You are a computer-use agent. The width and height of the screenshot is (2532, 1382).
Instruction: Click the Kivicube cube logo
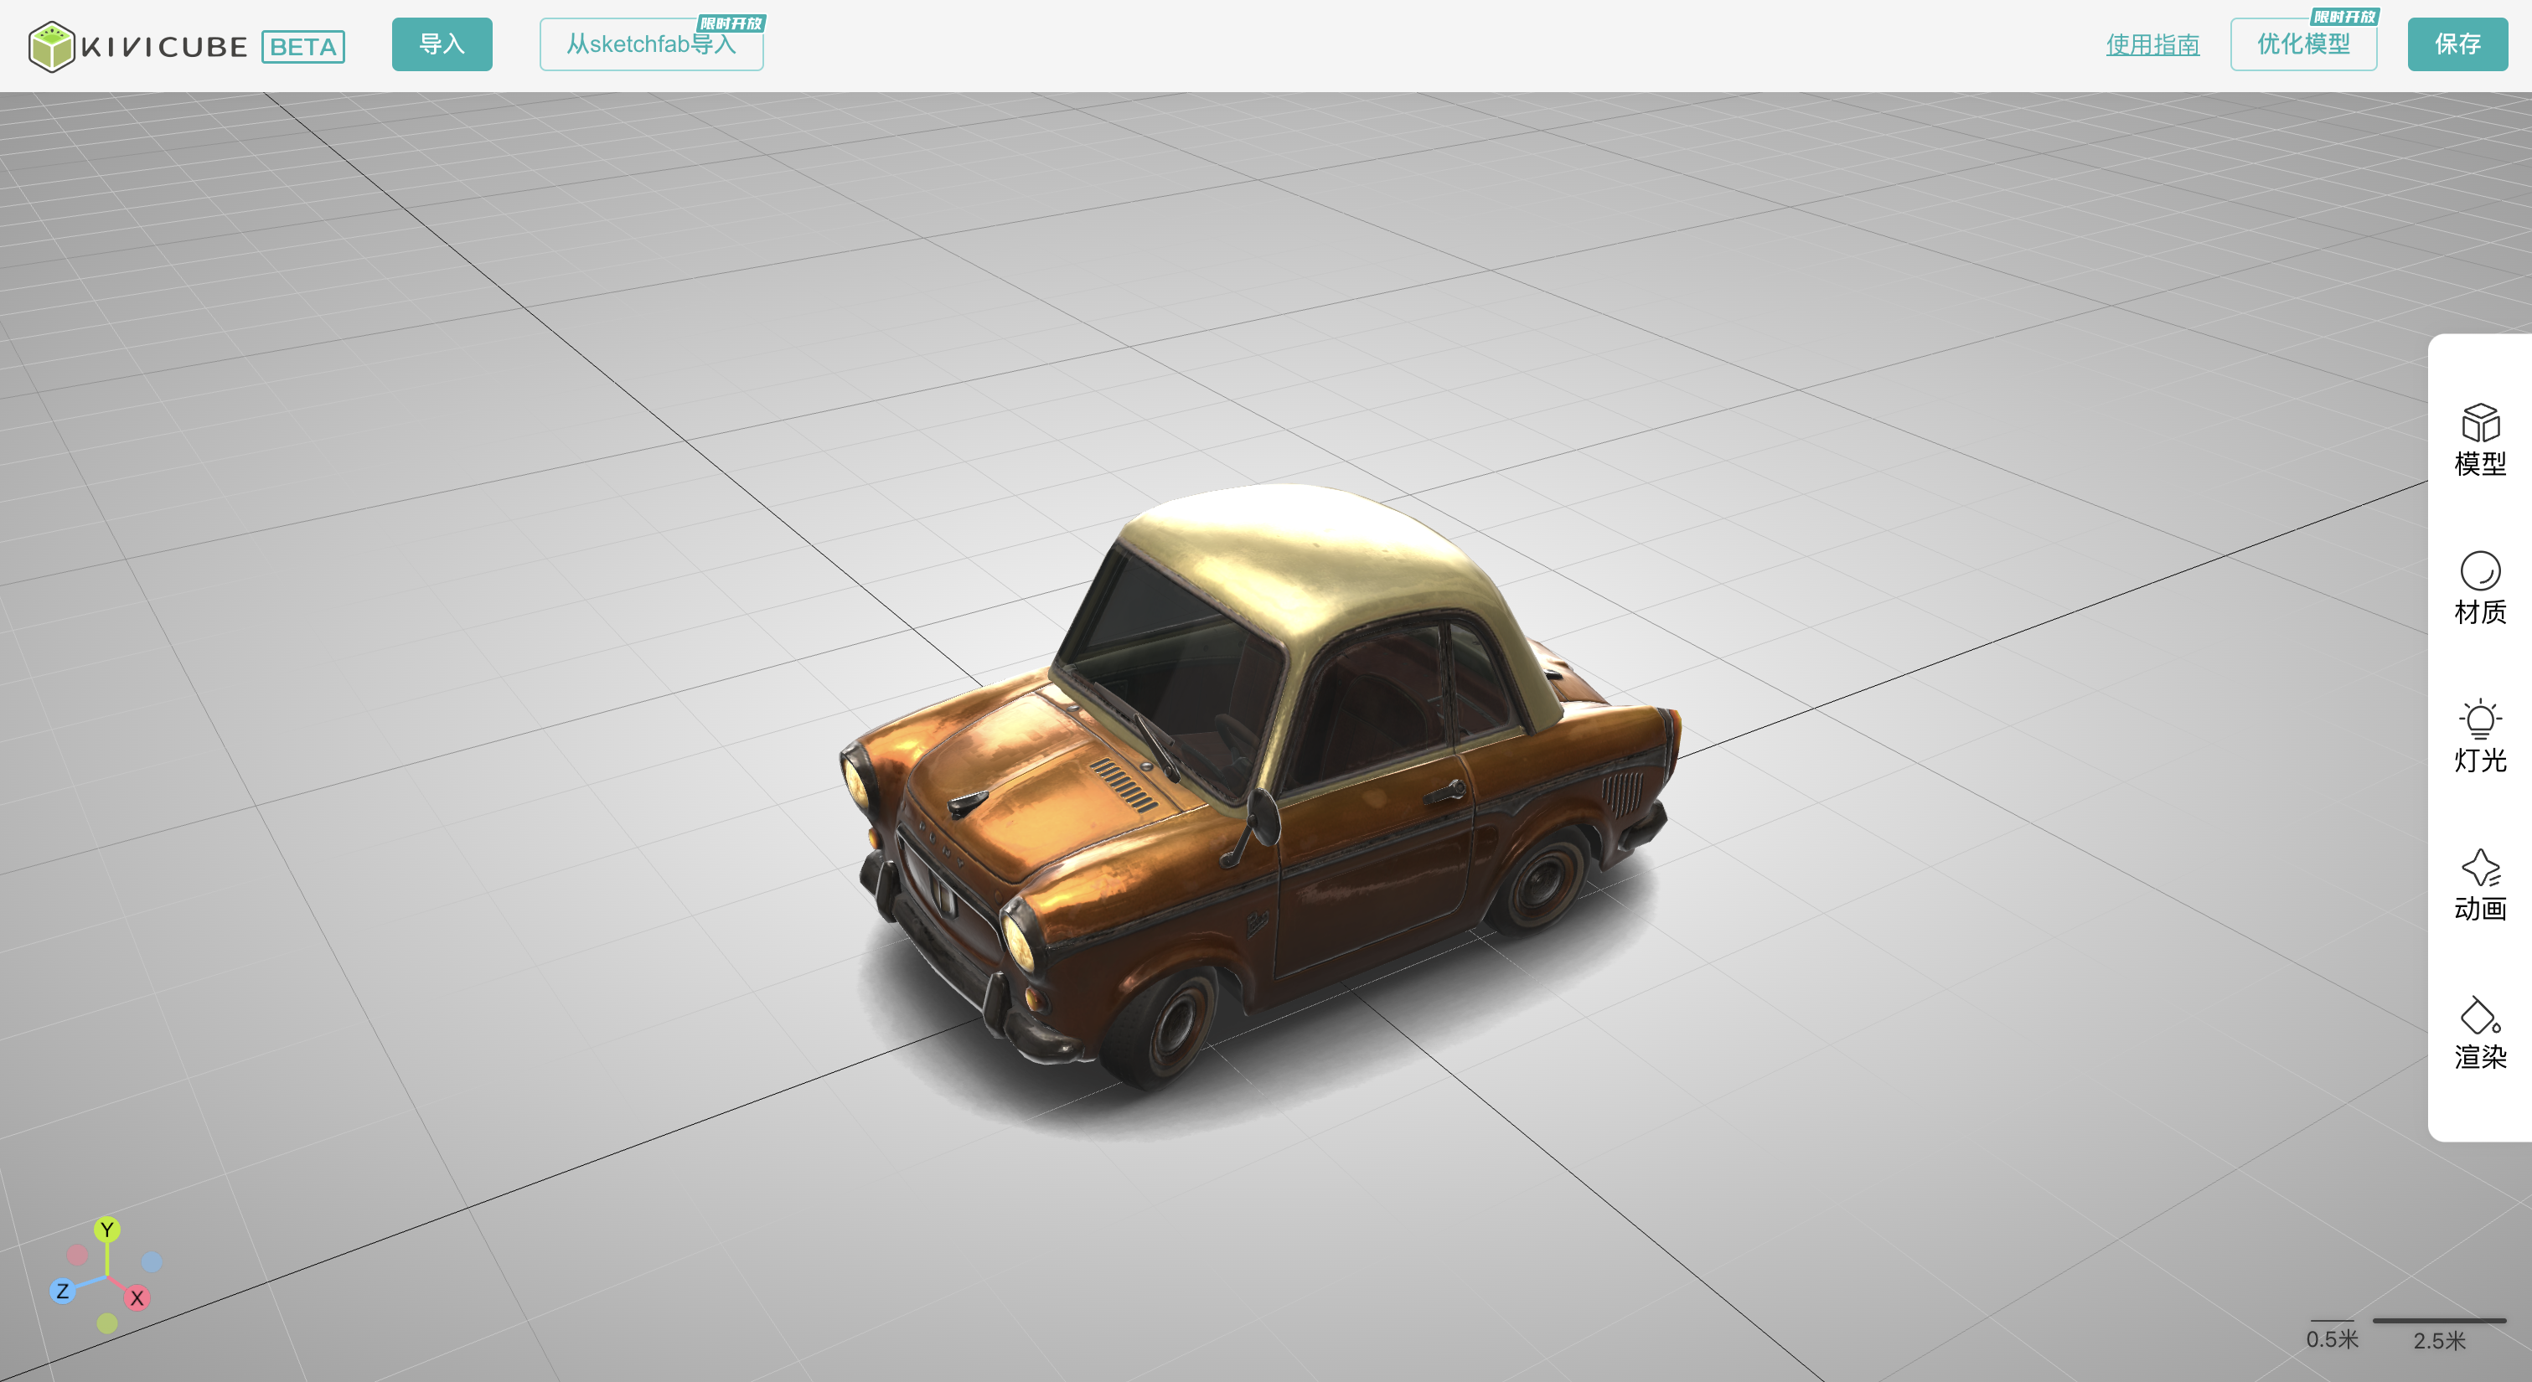(x=51, y=46)
